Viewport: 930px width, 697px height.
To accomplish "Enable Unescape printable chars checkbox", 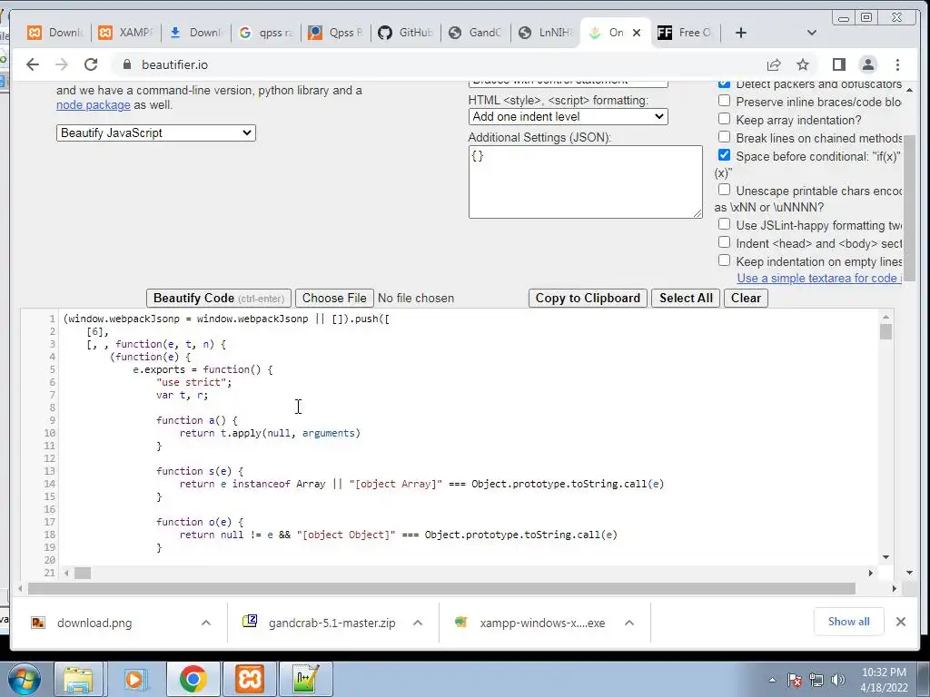I will (724, 190).
